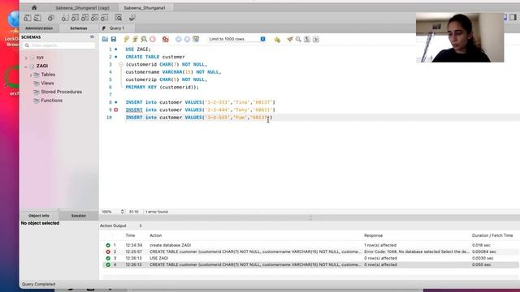
Task: Click the gutter dot on line 1
Action: tap(115, 49)
